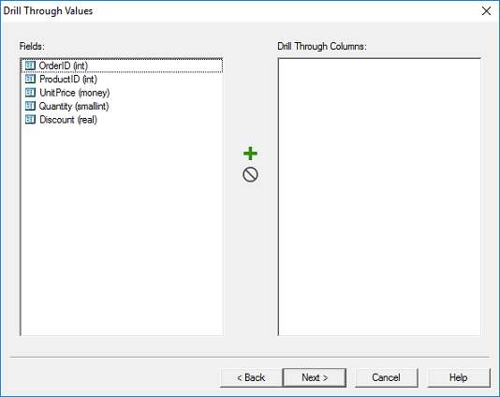Cancel the Drill Through Values wizard

[x=386, y=377]
